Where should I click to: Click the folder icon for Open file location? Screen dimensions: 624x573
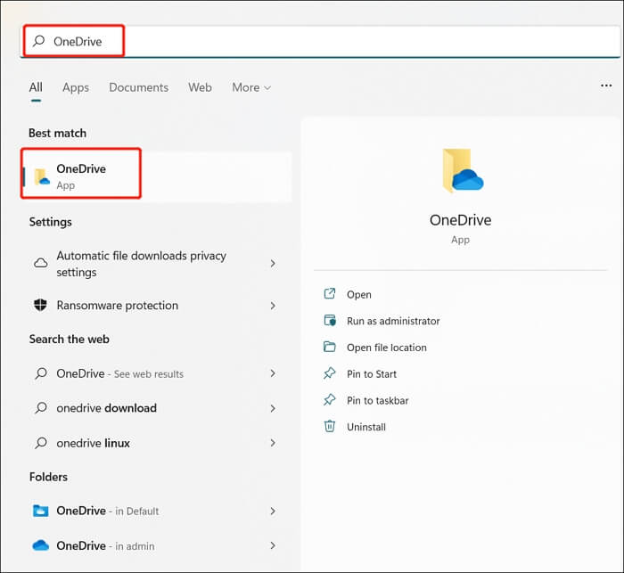(330, 348)
